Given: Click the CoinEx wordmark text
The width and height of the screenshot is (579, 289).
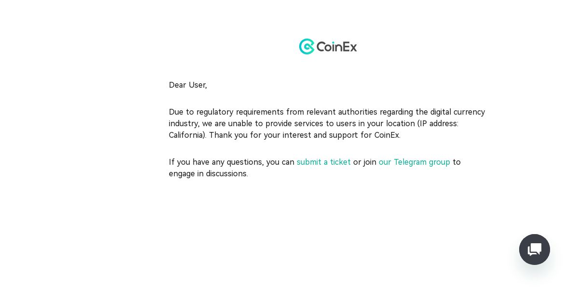Looking at the screenshot, I should (x=337, y=47).
